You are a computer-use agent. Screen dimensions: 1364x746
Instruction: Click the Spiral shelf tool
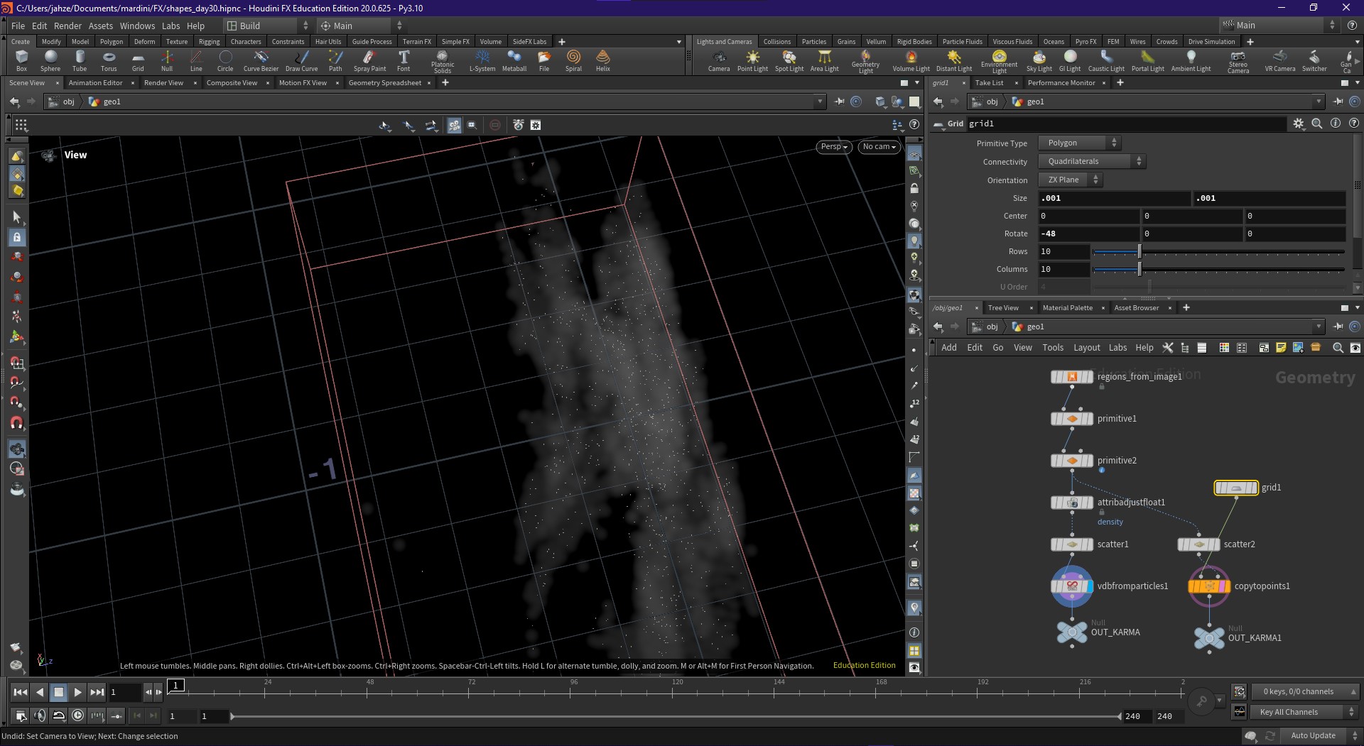point(573,61)
